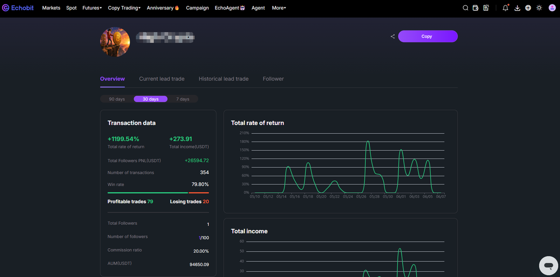Select the 90 days period
This screenshot has height=277, width=560.
(117, 99)
